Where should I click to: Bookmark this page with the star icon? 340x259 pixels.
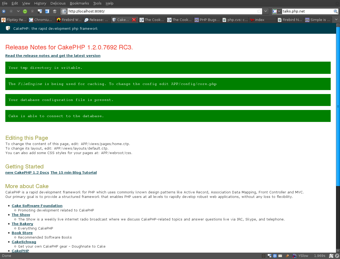pyautogui.click(x=259, y=11)
